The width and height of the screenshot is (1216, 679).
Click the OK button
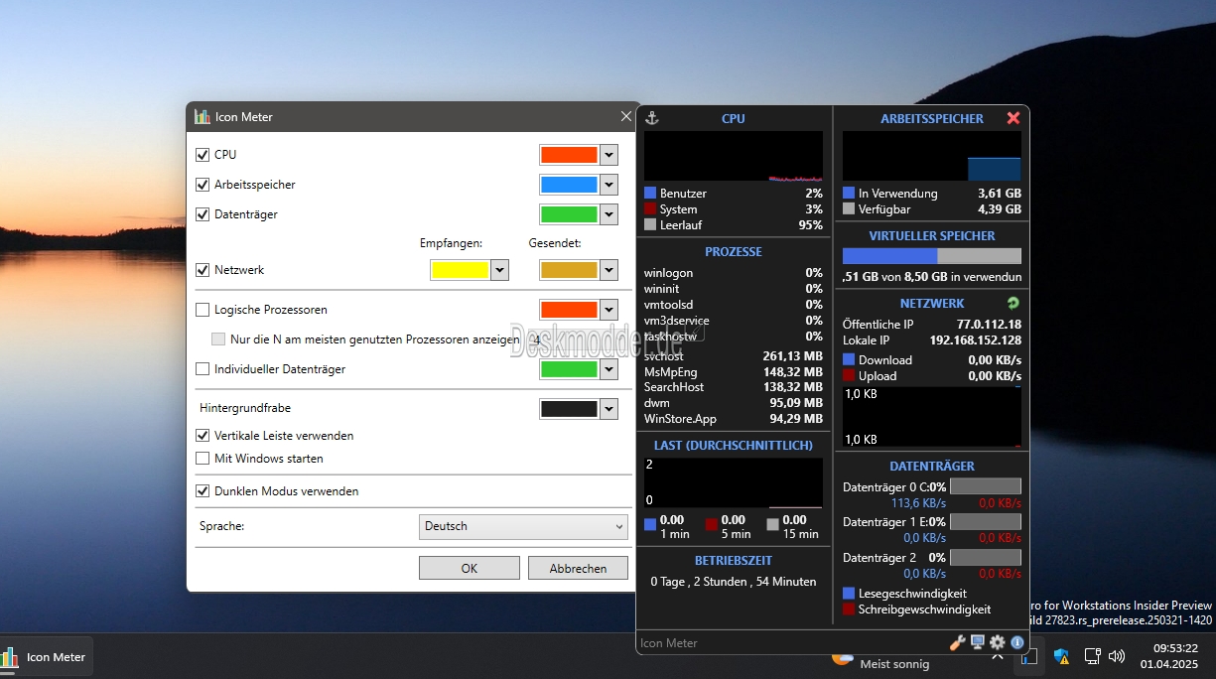click(x=469, y=568)
